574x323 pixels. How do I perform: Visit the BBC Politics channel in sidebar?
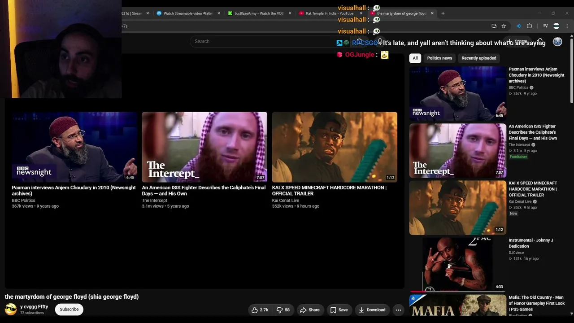point(518,87)
